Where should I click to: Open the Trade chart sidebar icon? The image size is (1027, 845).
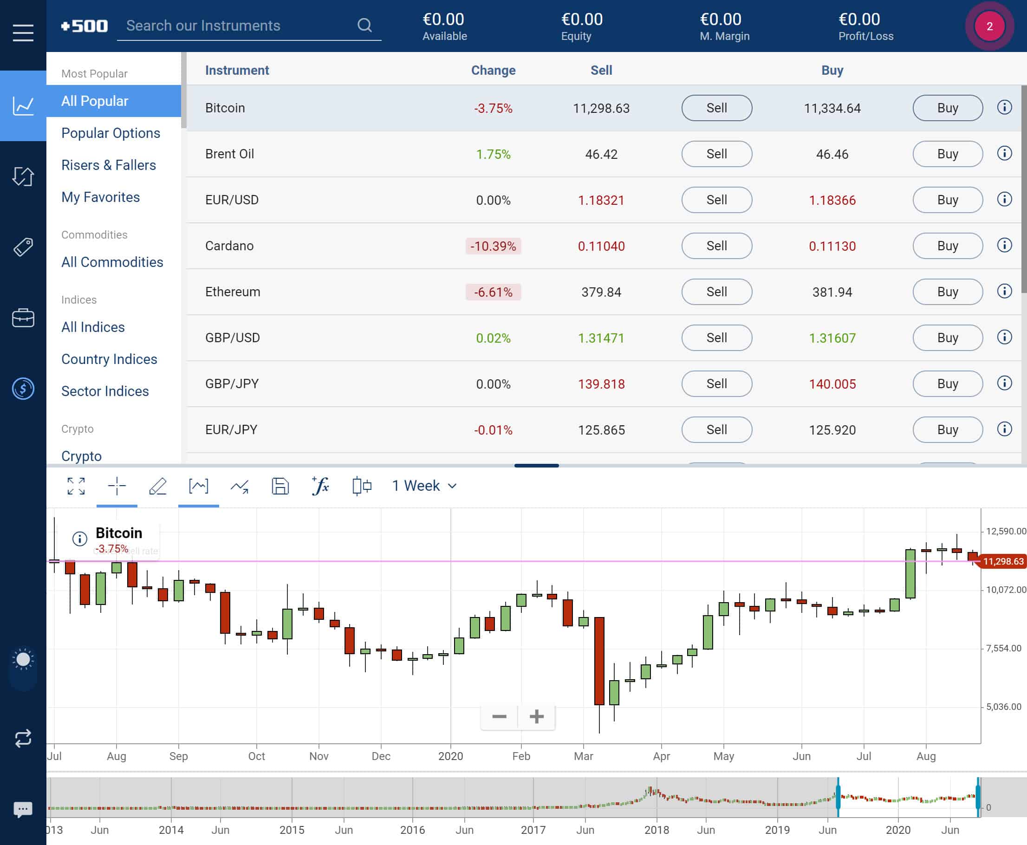pos(23,106)
